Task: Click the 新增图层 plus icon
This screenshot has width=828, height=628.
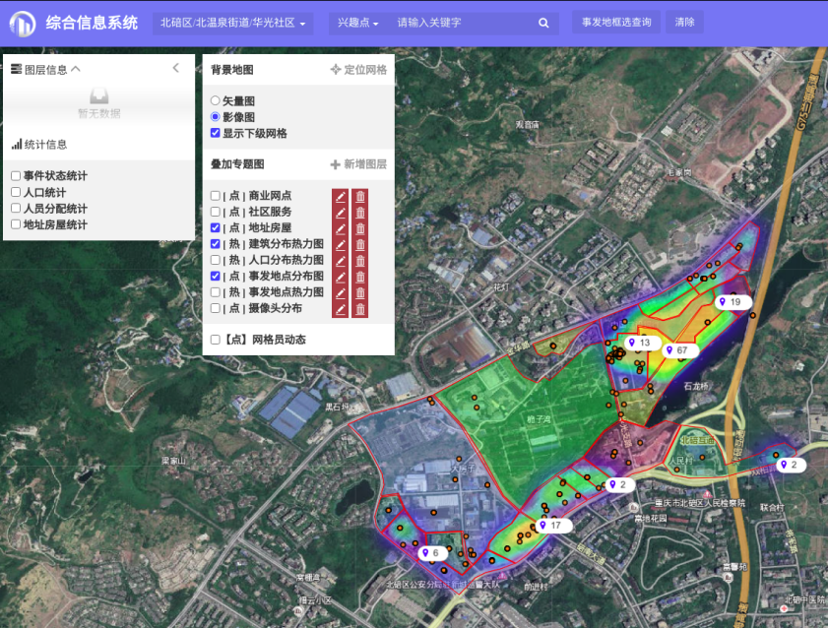Action: tap(336, 164)
